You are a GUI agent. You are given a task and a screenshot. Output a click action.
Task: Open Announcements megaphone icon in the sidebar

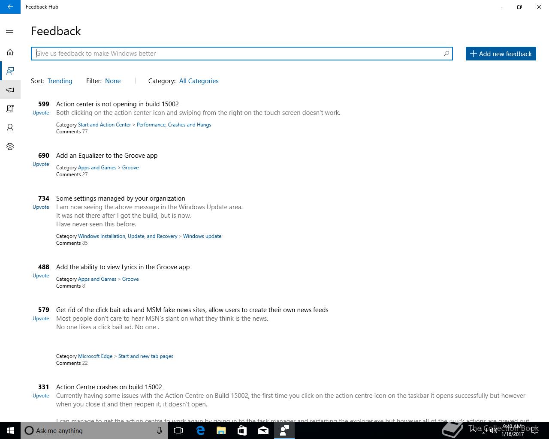click(x=10, y=90)
